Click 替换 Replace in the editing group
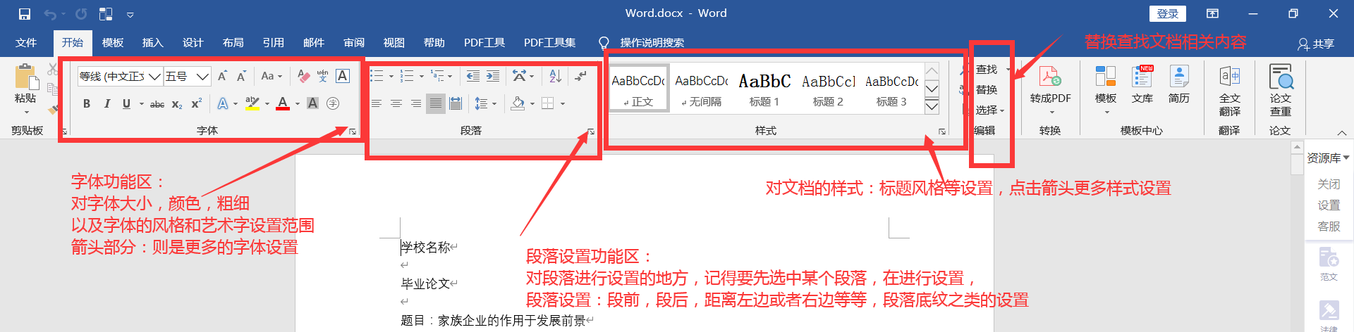 pos(986,89)
